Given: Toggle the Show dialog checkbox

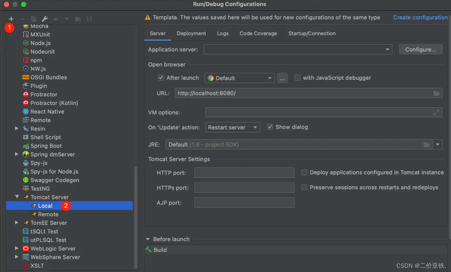Looking at the screenshot, I should coord(270,127).
